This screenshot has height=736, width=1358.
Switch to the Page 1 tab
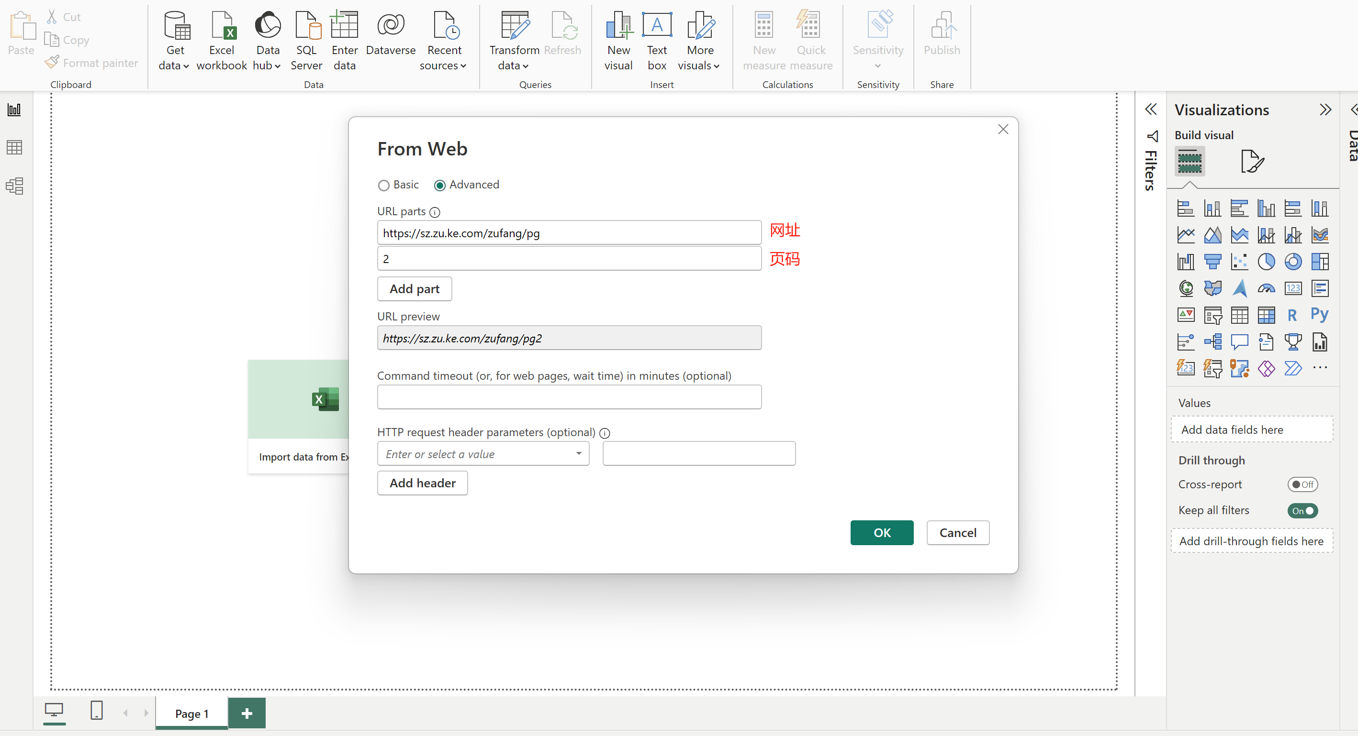coord(192,714)
